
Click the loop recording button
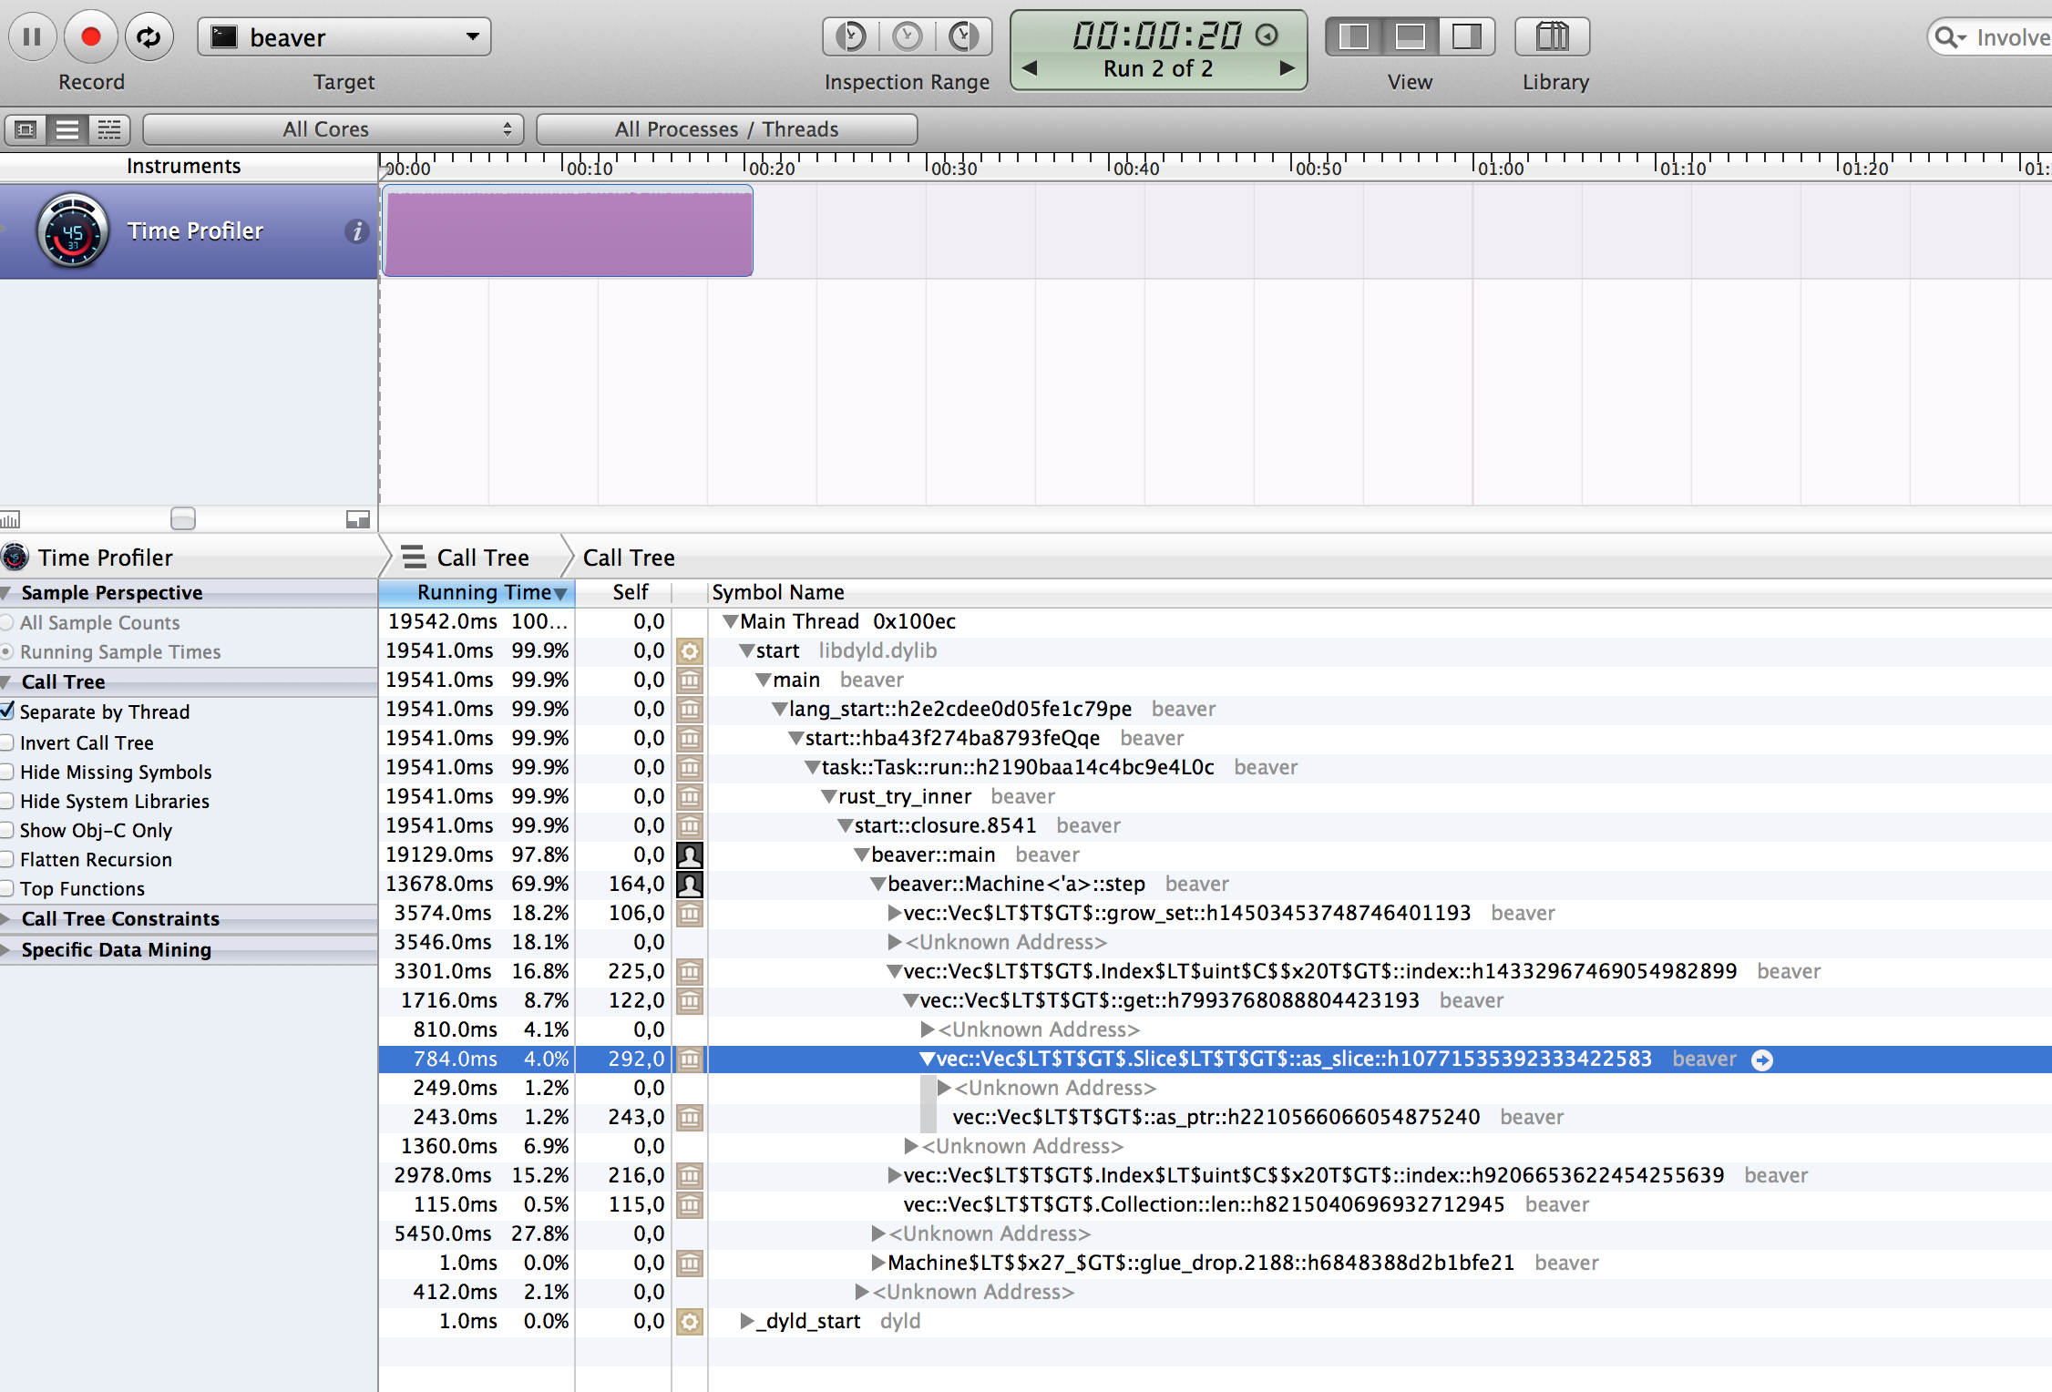pos(149,36)
